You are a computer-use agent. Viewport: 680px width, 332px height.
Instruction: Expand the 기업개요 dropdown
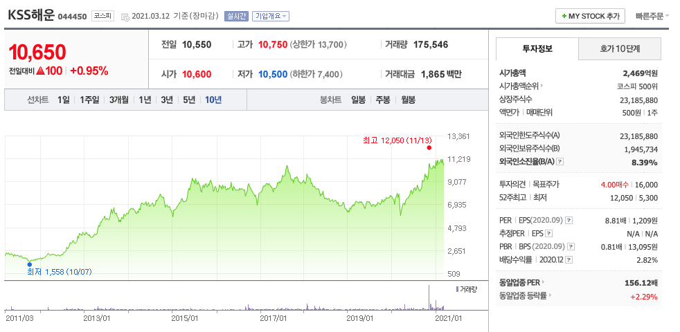click(x=271, y=17)
